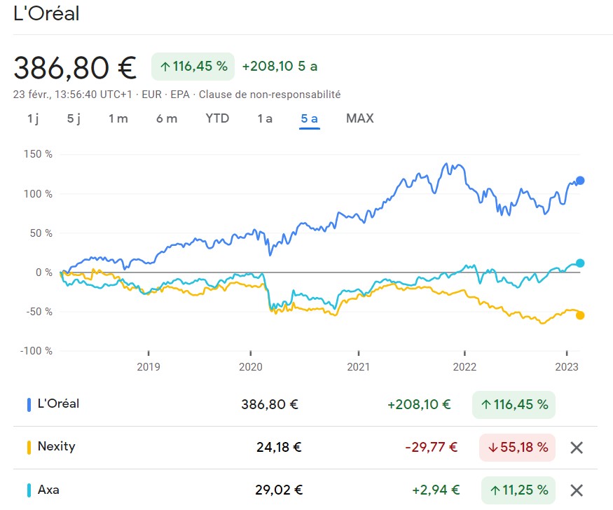Click the Nexity change -29,77 €
This screenshot has height=510, width=613.
point(432,447)
